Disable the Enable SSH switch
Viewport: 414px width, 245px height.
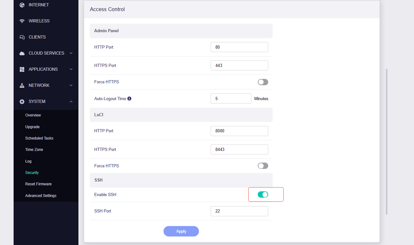coord(263,194)
